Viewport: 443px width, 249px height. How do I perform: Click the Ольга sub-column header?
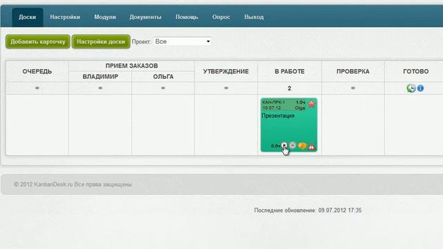click(163, 77)
